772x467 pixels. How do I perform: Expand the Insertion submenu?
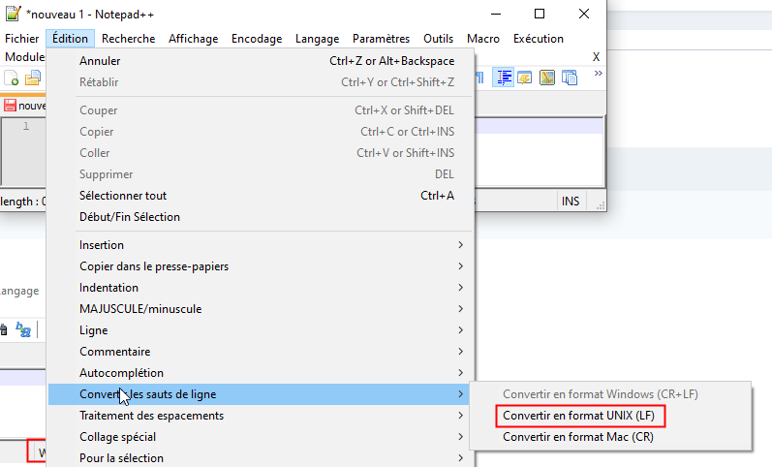260,245
